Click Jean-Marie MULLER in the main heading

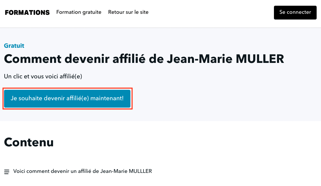coord(225,59)
